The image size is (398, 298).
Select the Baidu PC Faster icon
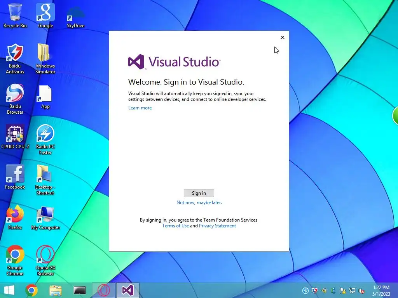[x=45, y=139]
